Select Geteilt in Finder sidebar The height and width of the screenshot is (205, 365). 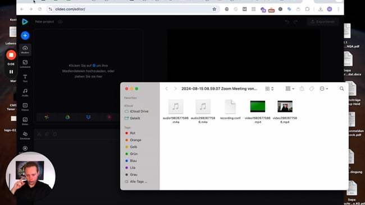pyautogui.click(x=133, y=118)
